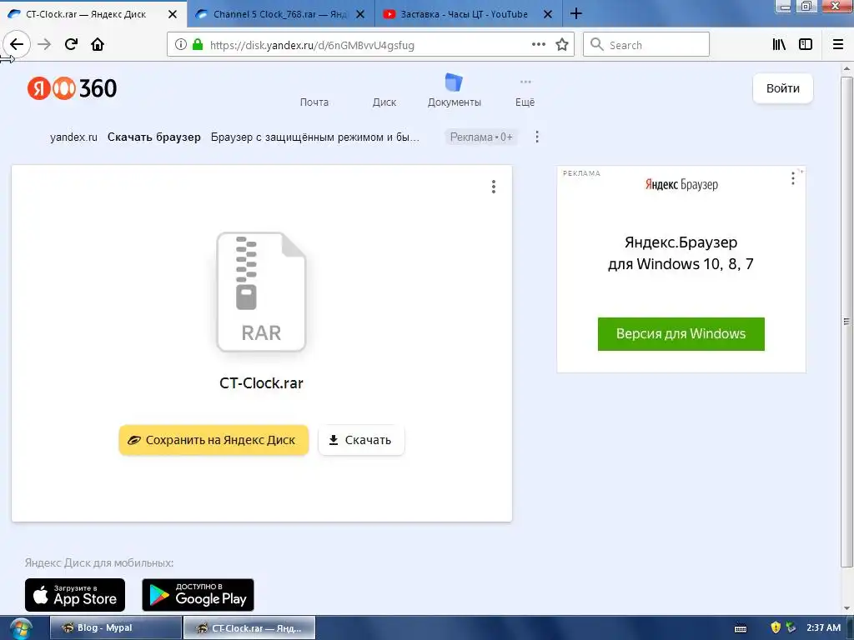Open Почта service

(x=314, y=102)
